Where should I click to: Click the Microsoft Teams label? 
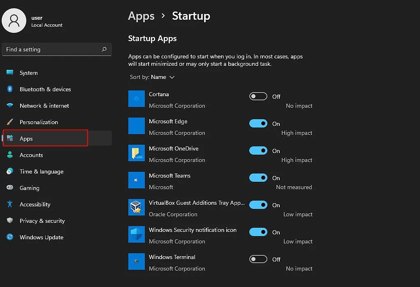(169, 176)
